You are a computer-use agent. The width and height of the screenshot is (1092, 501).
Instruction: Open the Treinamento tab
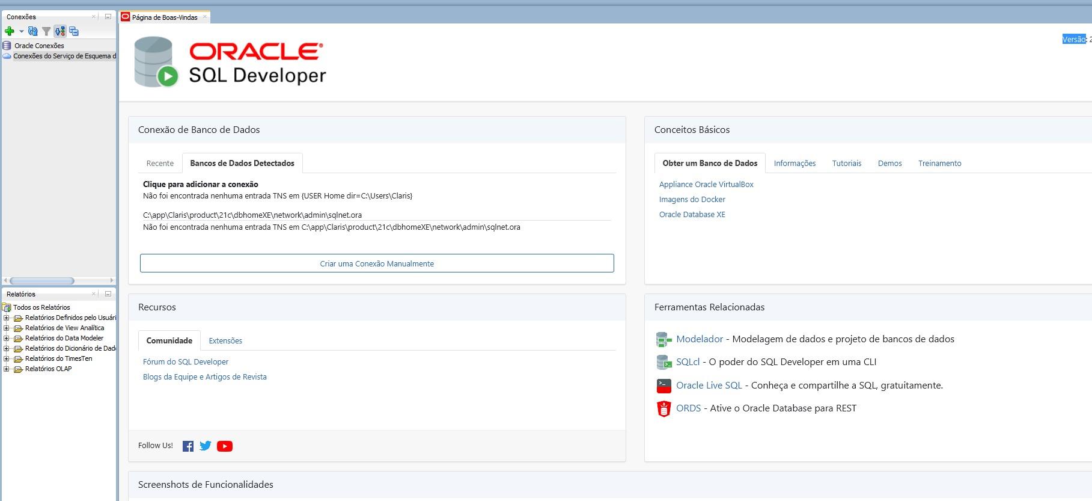click(x=940, y=164)
